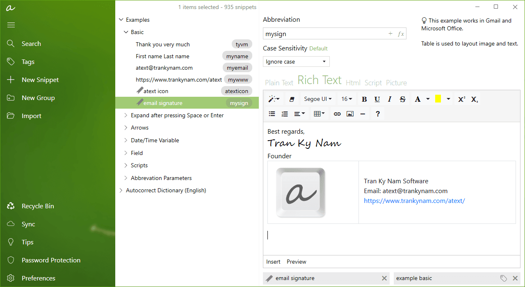This screenshot has width=525, height=287.
Task: Insert a hyperlink
Action: click(x=337, y=114)
